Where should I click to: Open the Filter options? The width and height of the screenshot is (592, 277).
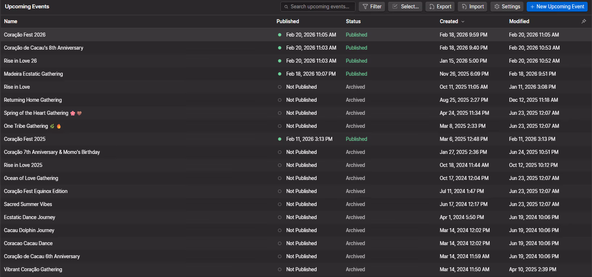pos(372,7)
